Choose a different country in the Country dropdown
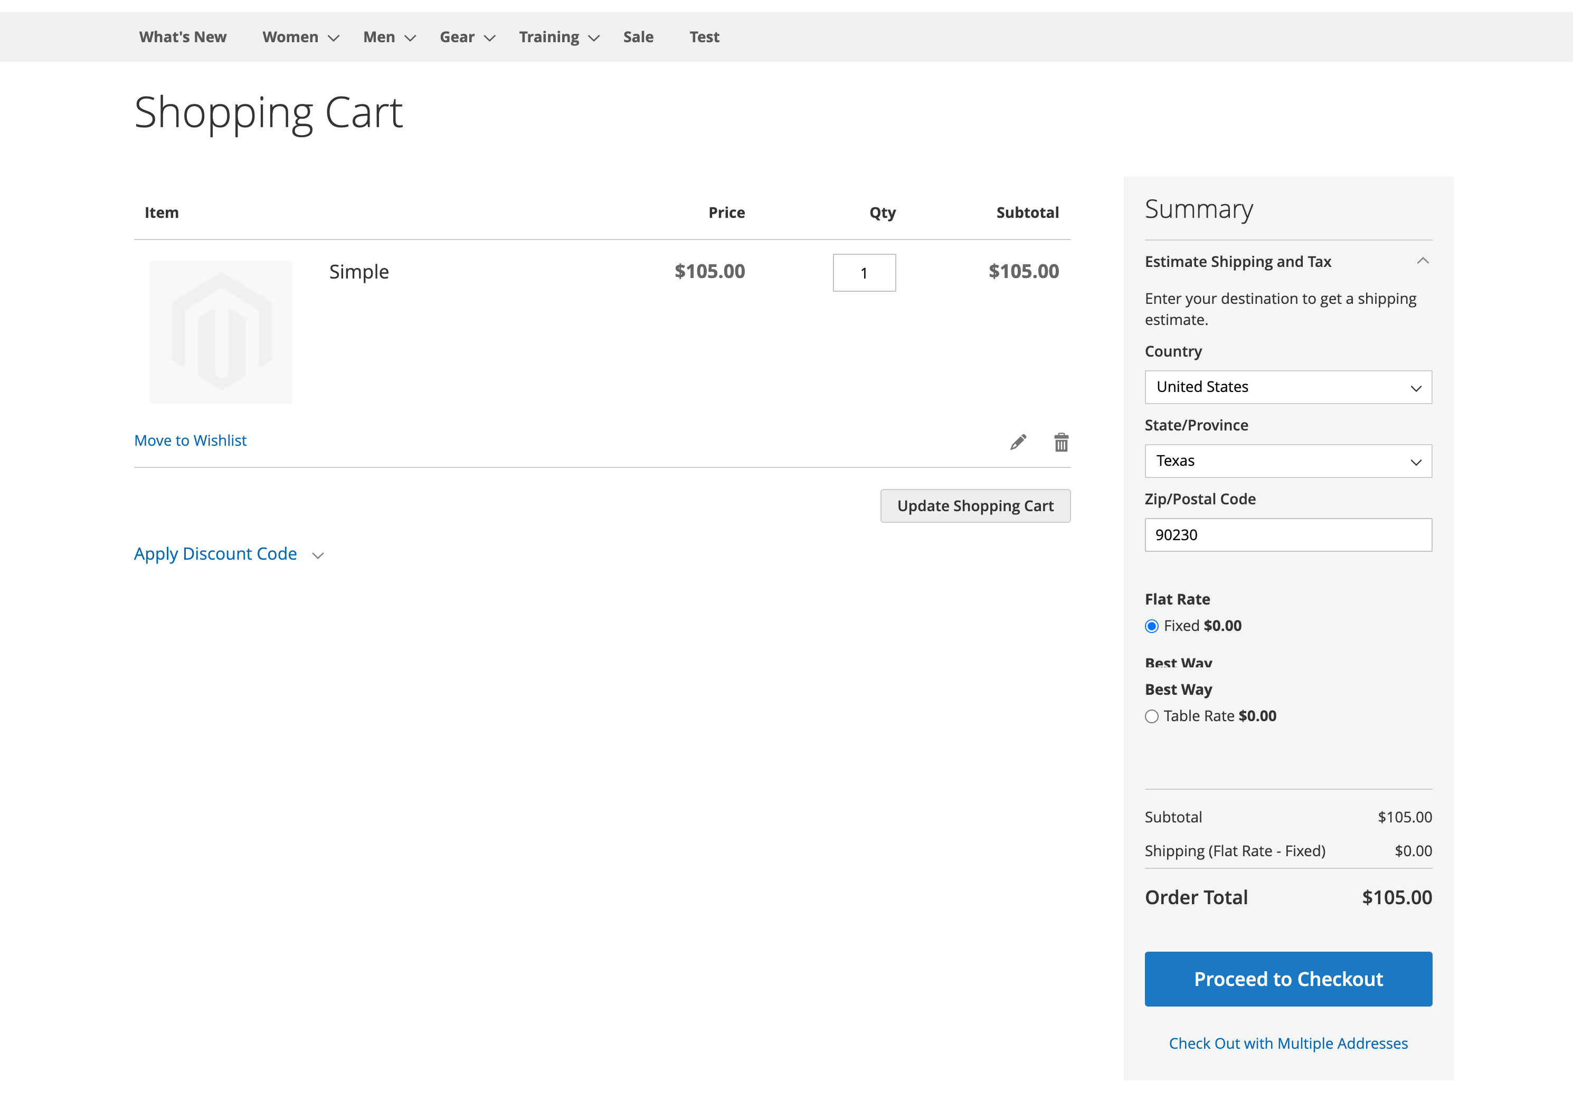The image size is (1573, 1111). (x=1288, y=387)
